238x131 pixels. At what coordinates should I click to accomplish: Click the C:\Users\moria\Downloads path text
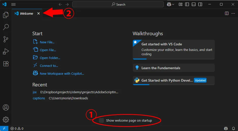click(x=68, y=98)
